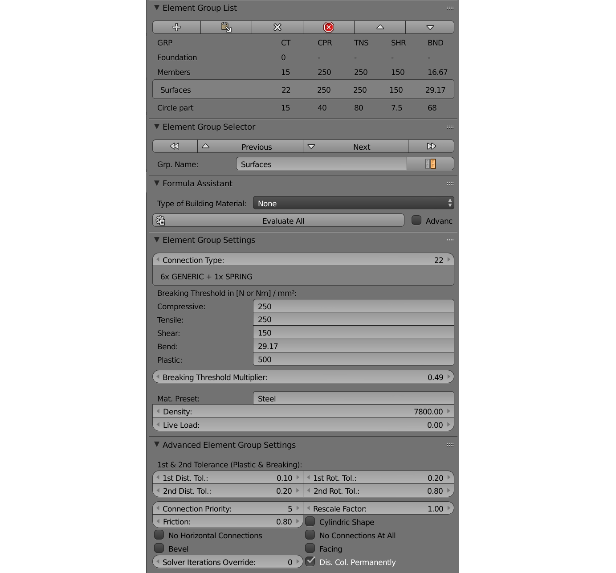Click the 2nd Dist. Tol. field
Screen dimensions: 616x573
click(228, 491)
